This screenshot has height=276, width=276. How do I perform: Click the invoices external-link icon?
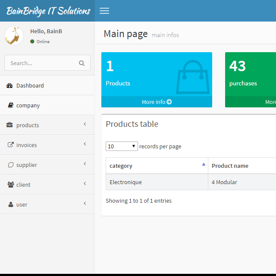click(x=10, y=145)
